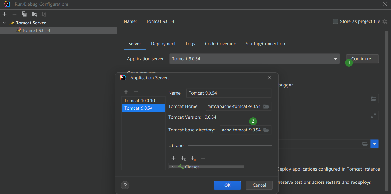
Task: Browse folder icon beside blue dropdown
Action: click(365, 144)
